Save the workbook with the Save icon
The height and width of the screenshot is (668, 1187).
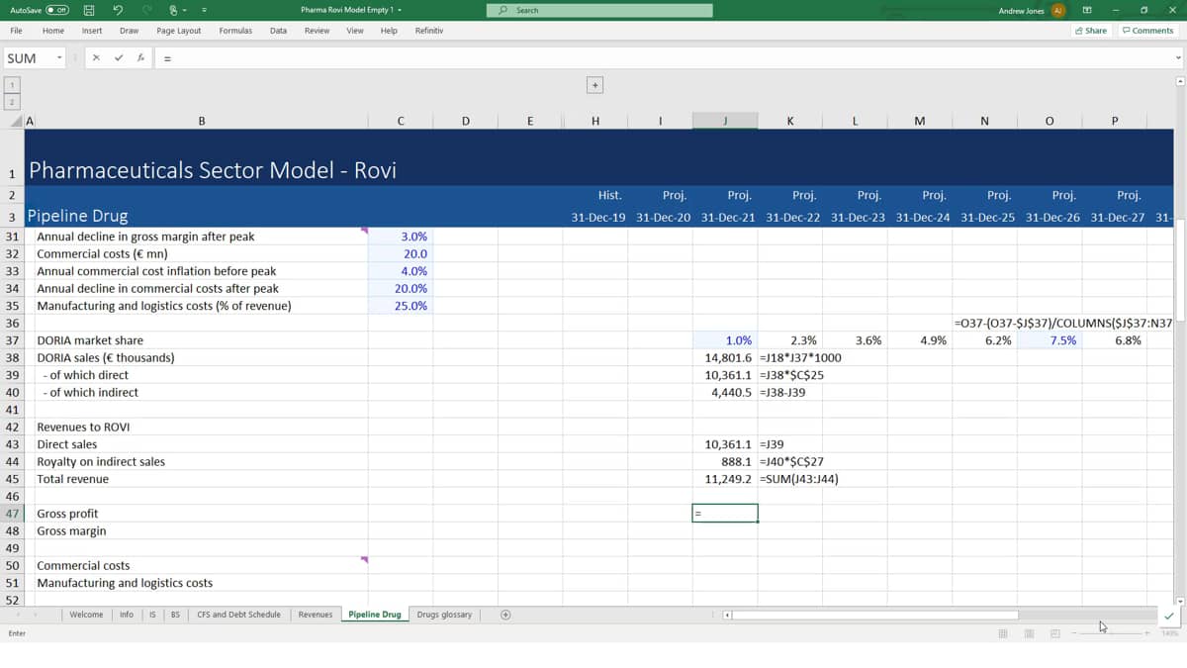[x=89, y=11]
